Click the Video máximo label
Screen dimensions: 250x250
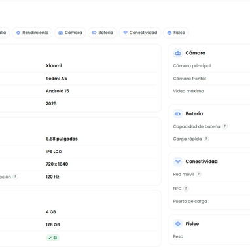pyautogui.click(x=188, y=91)
